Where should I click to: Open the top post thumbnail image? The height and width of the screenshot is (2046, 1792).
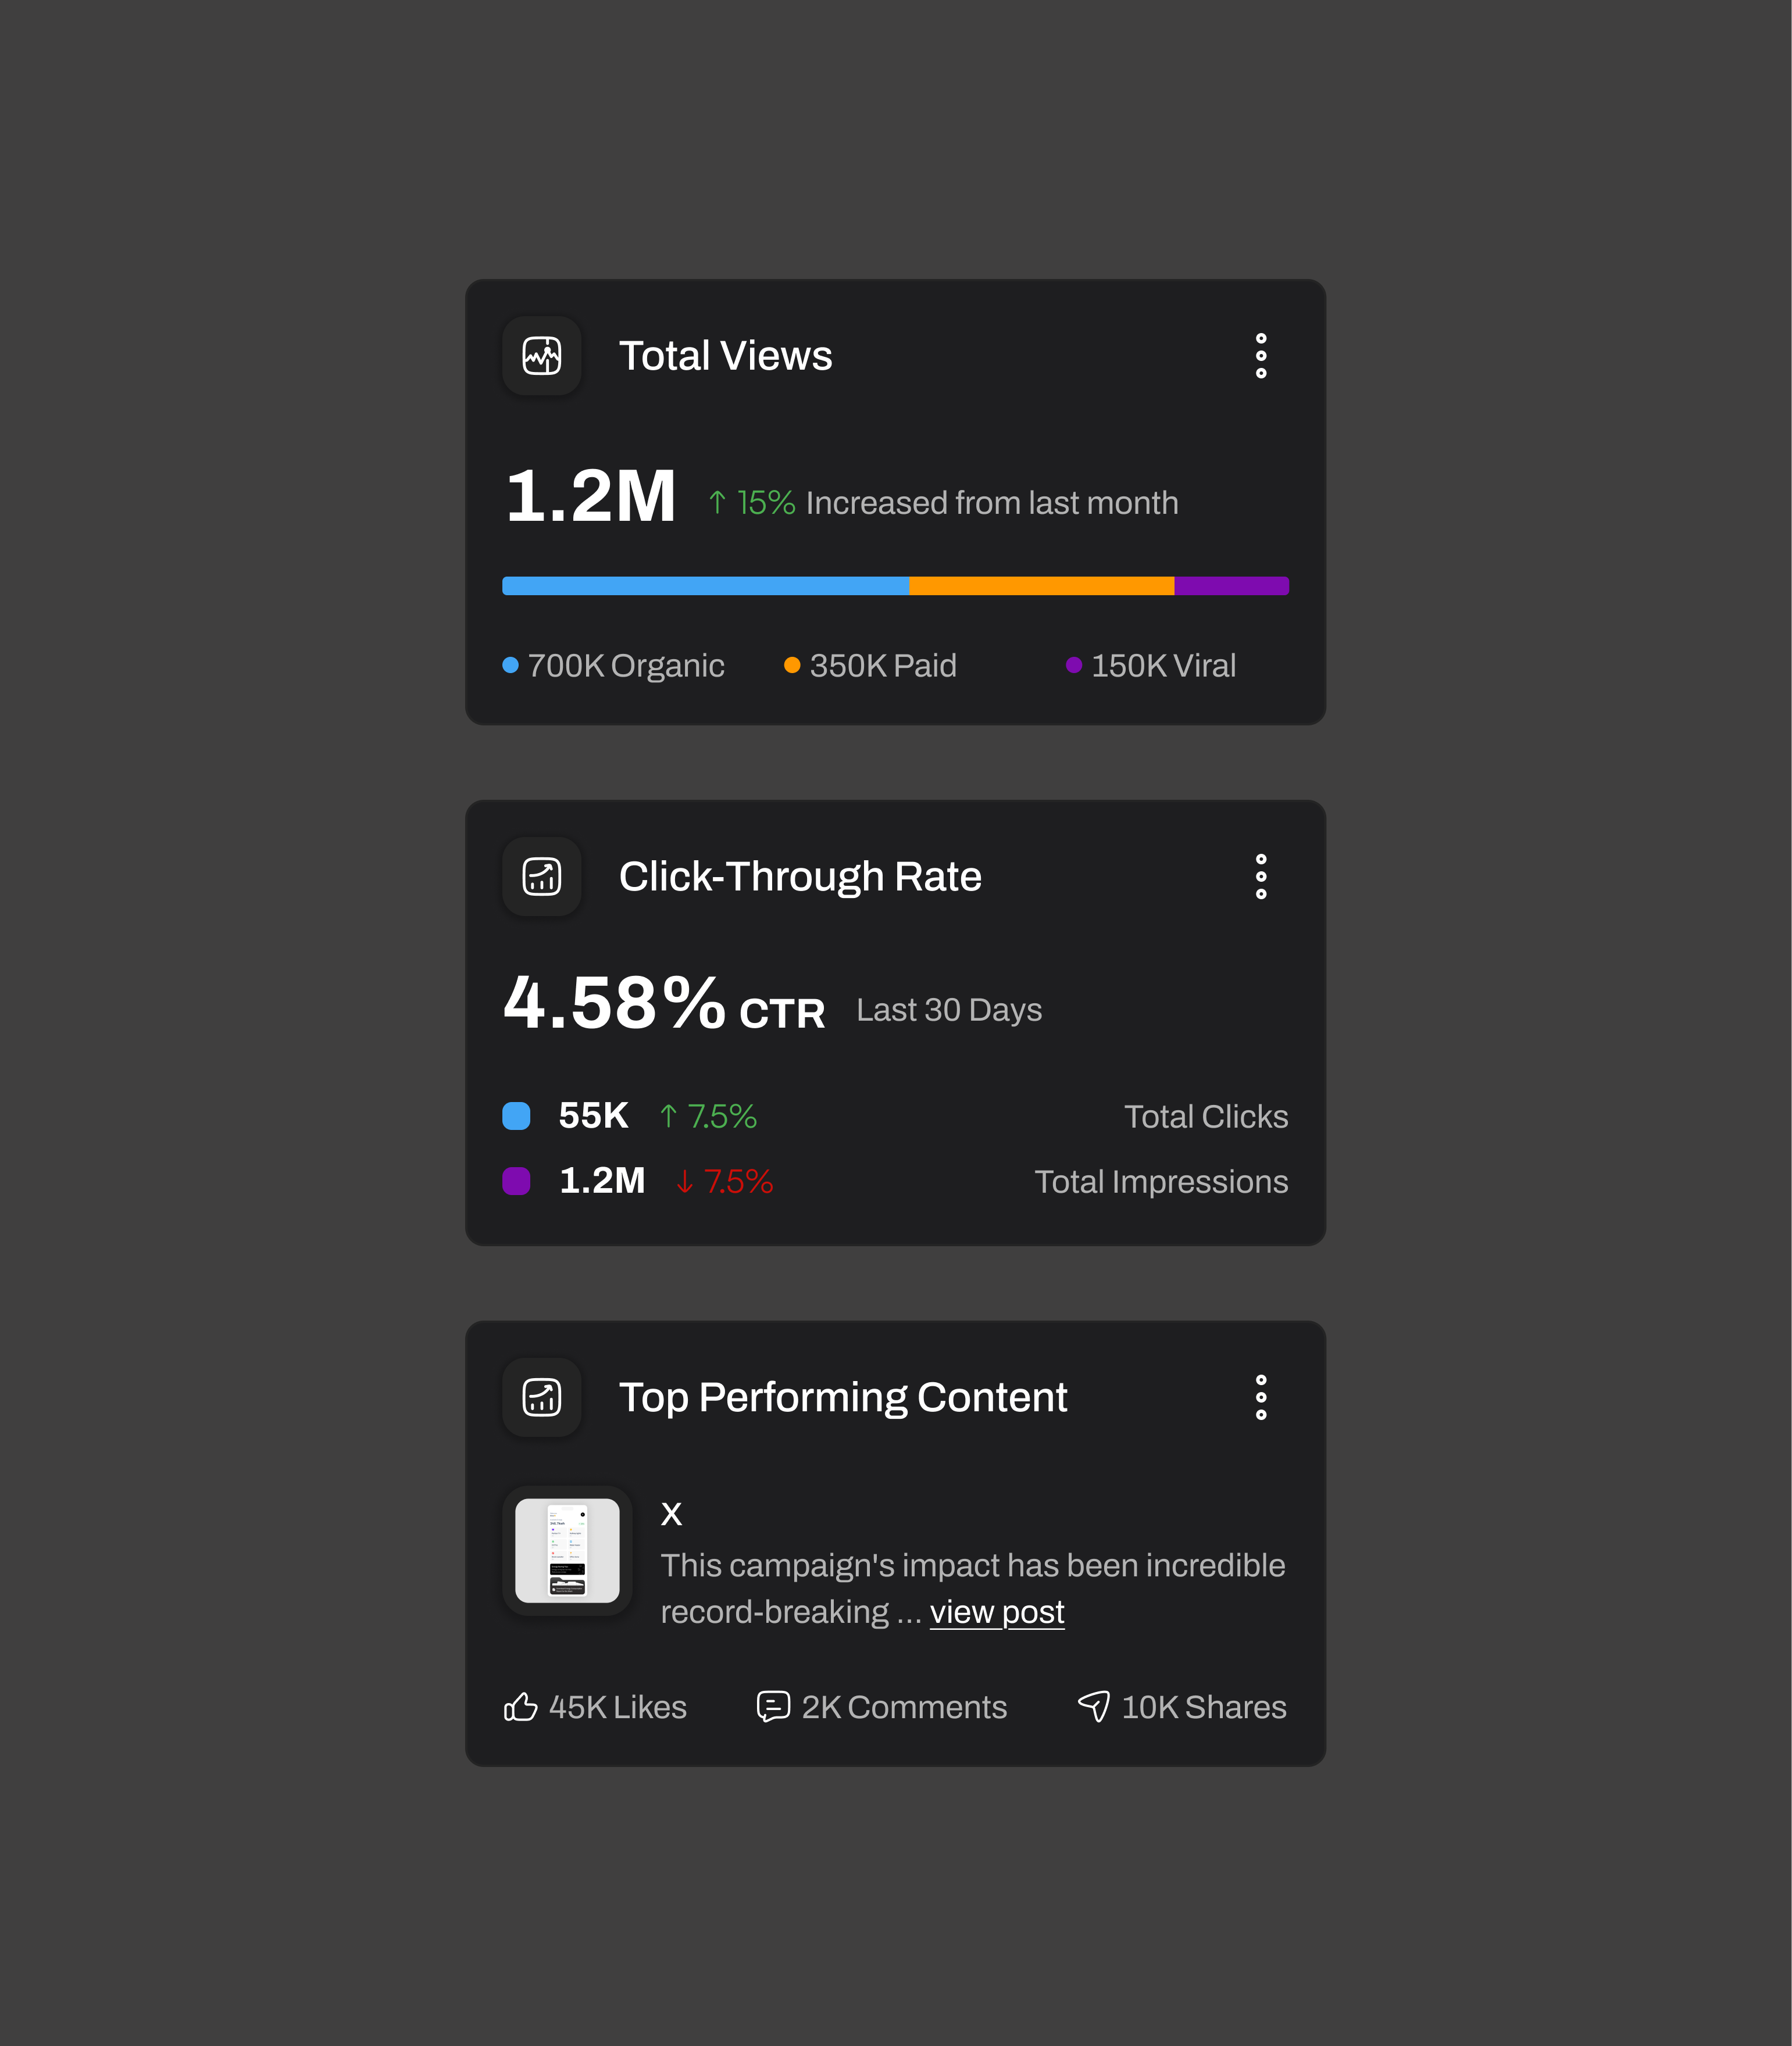click(567, 1550)
